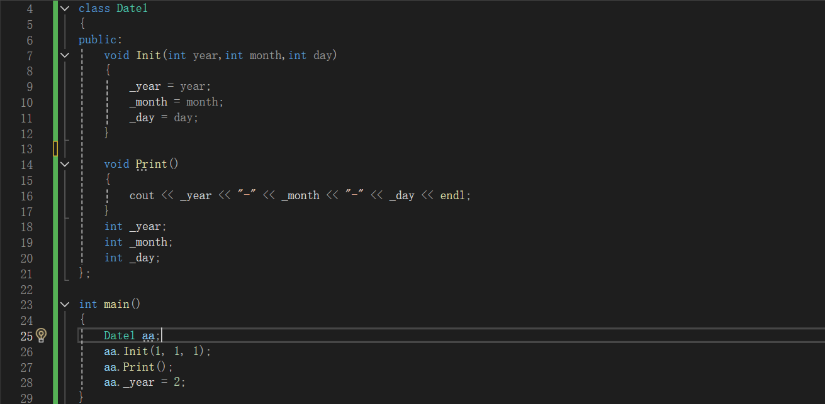The width and height of the screenshot is (825, 404).
Task: Collapse the Init function fold arrow
Action: pos(65,55)
